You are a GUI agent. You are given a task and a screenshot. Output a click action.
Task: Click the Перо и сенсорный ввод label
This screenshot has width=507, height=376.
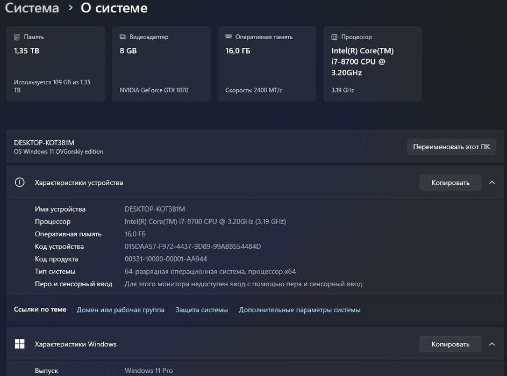pos(74,284)
